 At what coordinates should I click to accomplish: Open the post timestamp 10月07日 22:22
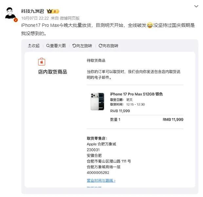(x=35, y=18)
